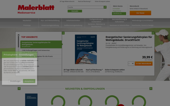Click the Warenkorb heading

click(134, 6)
